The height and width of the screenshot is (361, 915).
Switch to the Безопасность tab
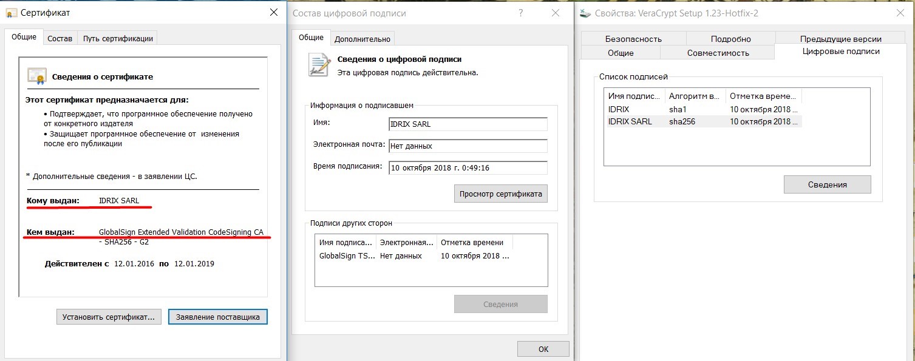pos(633,38)
